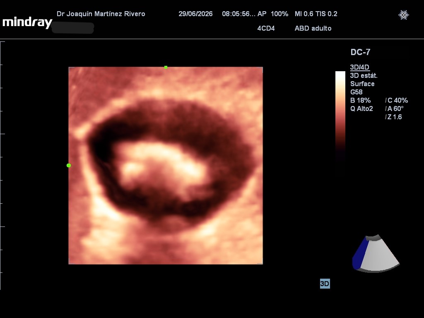The image size is (424, 318).
Task: Click the Surface render mode label
Action: 362,84
